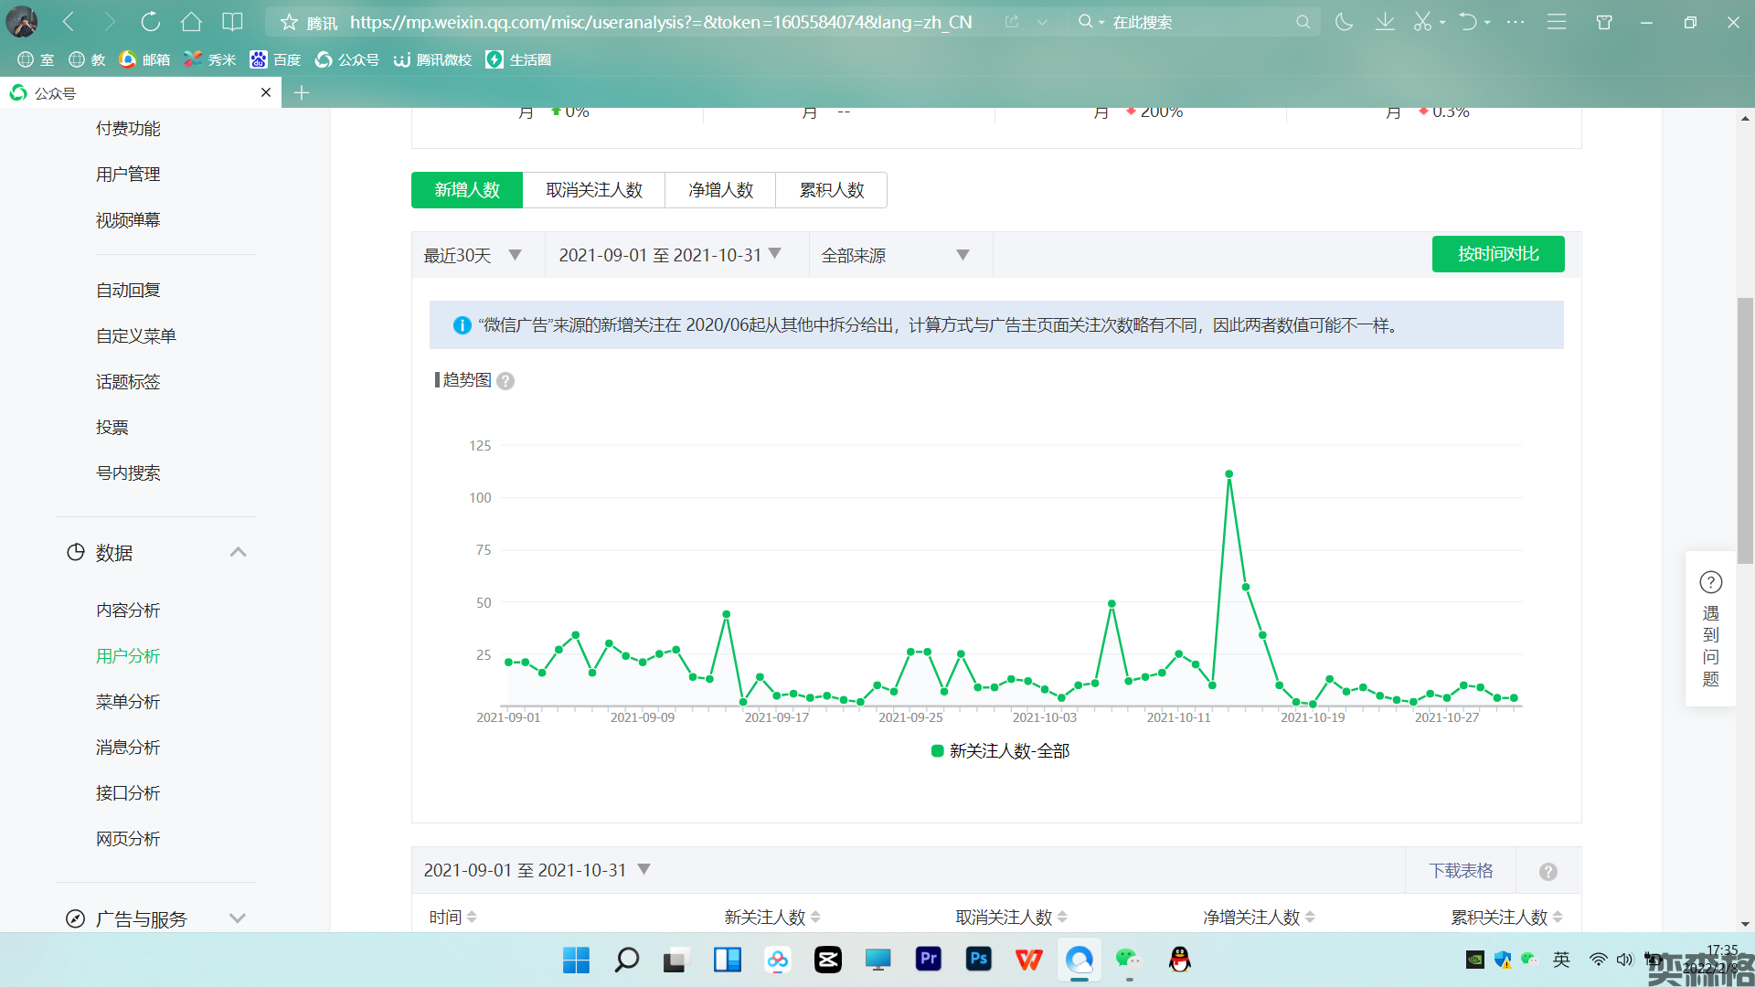Open the encountered-problem help widget

[1710, 629]
